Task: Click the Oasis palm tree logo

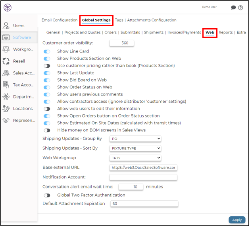Action: 8,8
